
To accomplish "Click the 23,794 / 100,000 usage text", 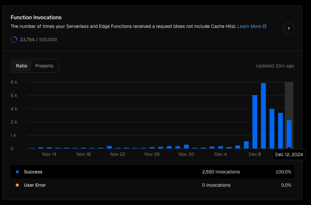I will pos(38,40).
